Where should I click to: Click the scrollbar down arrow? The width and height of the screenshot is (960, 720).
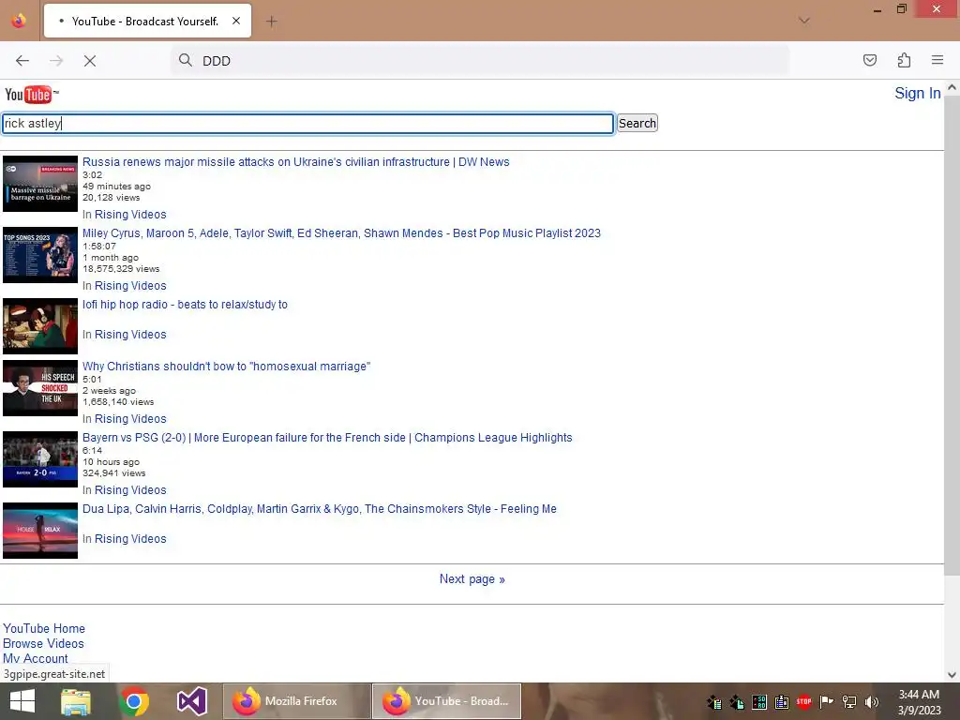(x=952, y=675)
